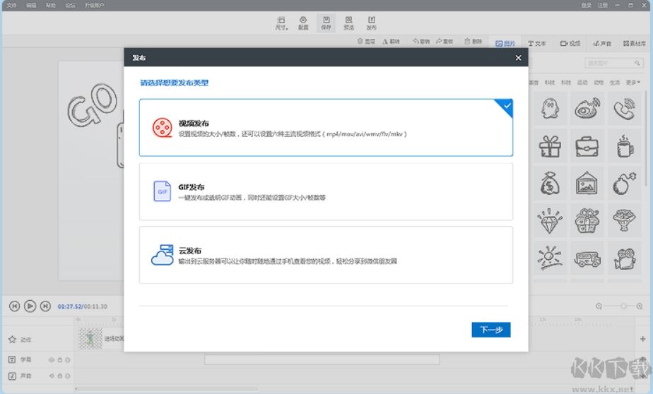The height and width of the screenshot is (394, 653).
Task: Expand the 更多 category dropdown
Action: pos(633,83)
